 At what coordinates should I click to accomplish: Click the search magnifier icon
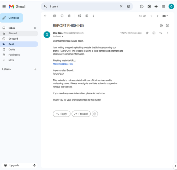pos(46,6)
